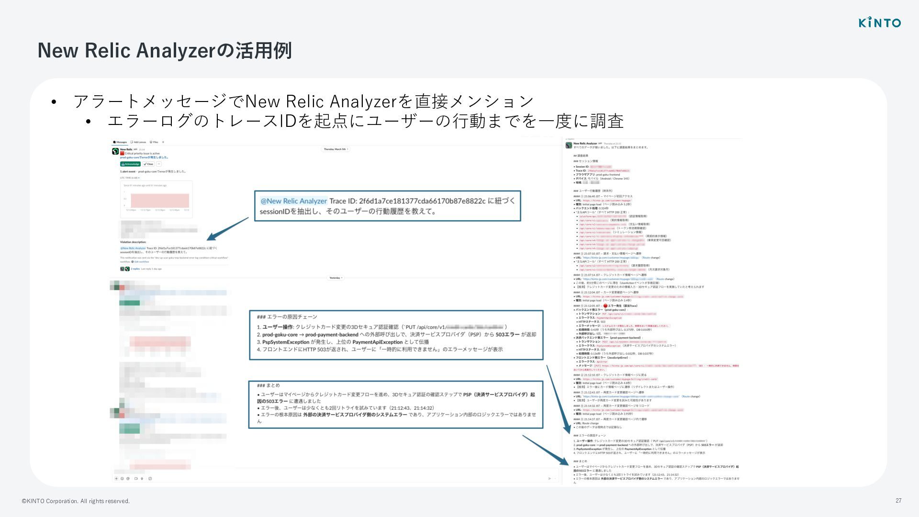The height and width of the screenshot is (517, 919).
Task: Click the plus icon to add a tab
Action: 163,142
